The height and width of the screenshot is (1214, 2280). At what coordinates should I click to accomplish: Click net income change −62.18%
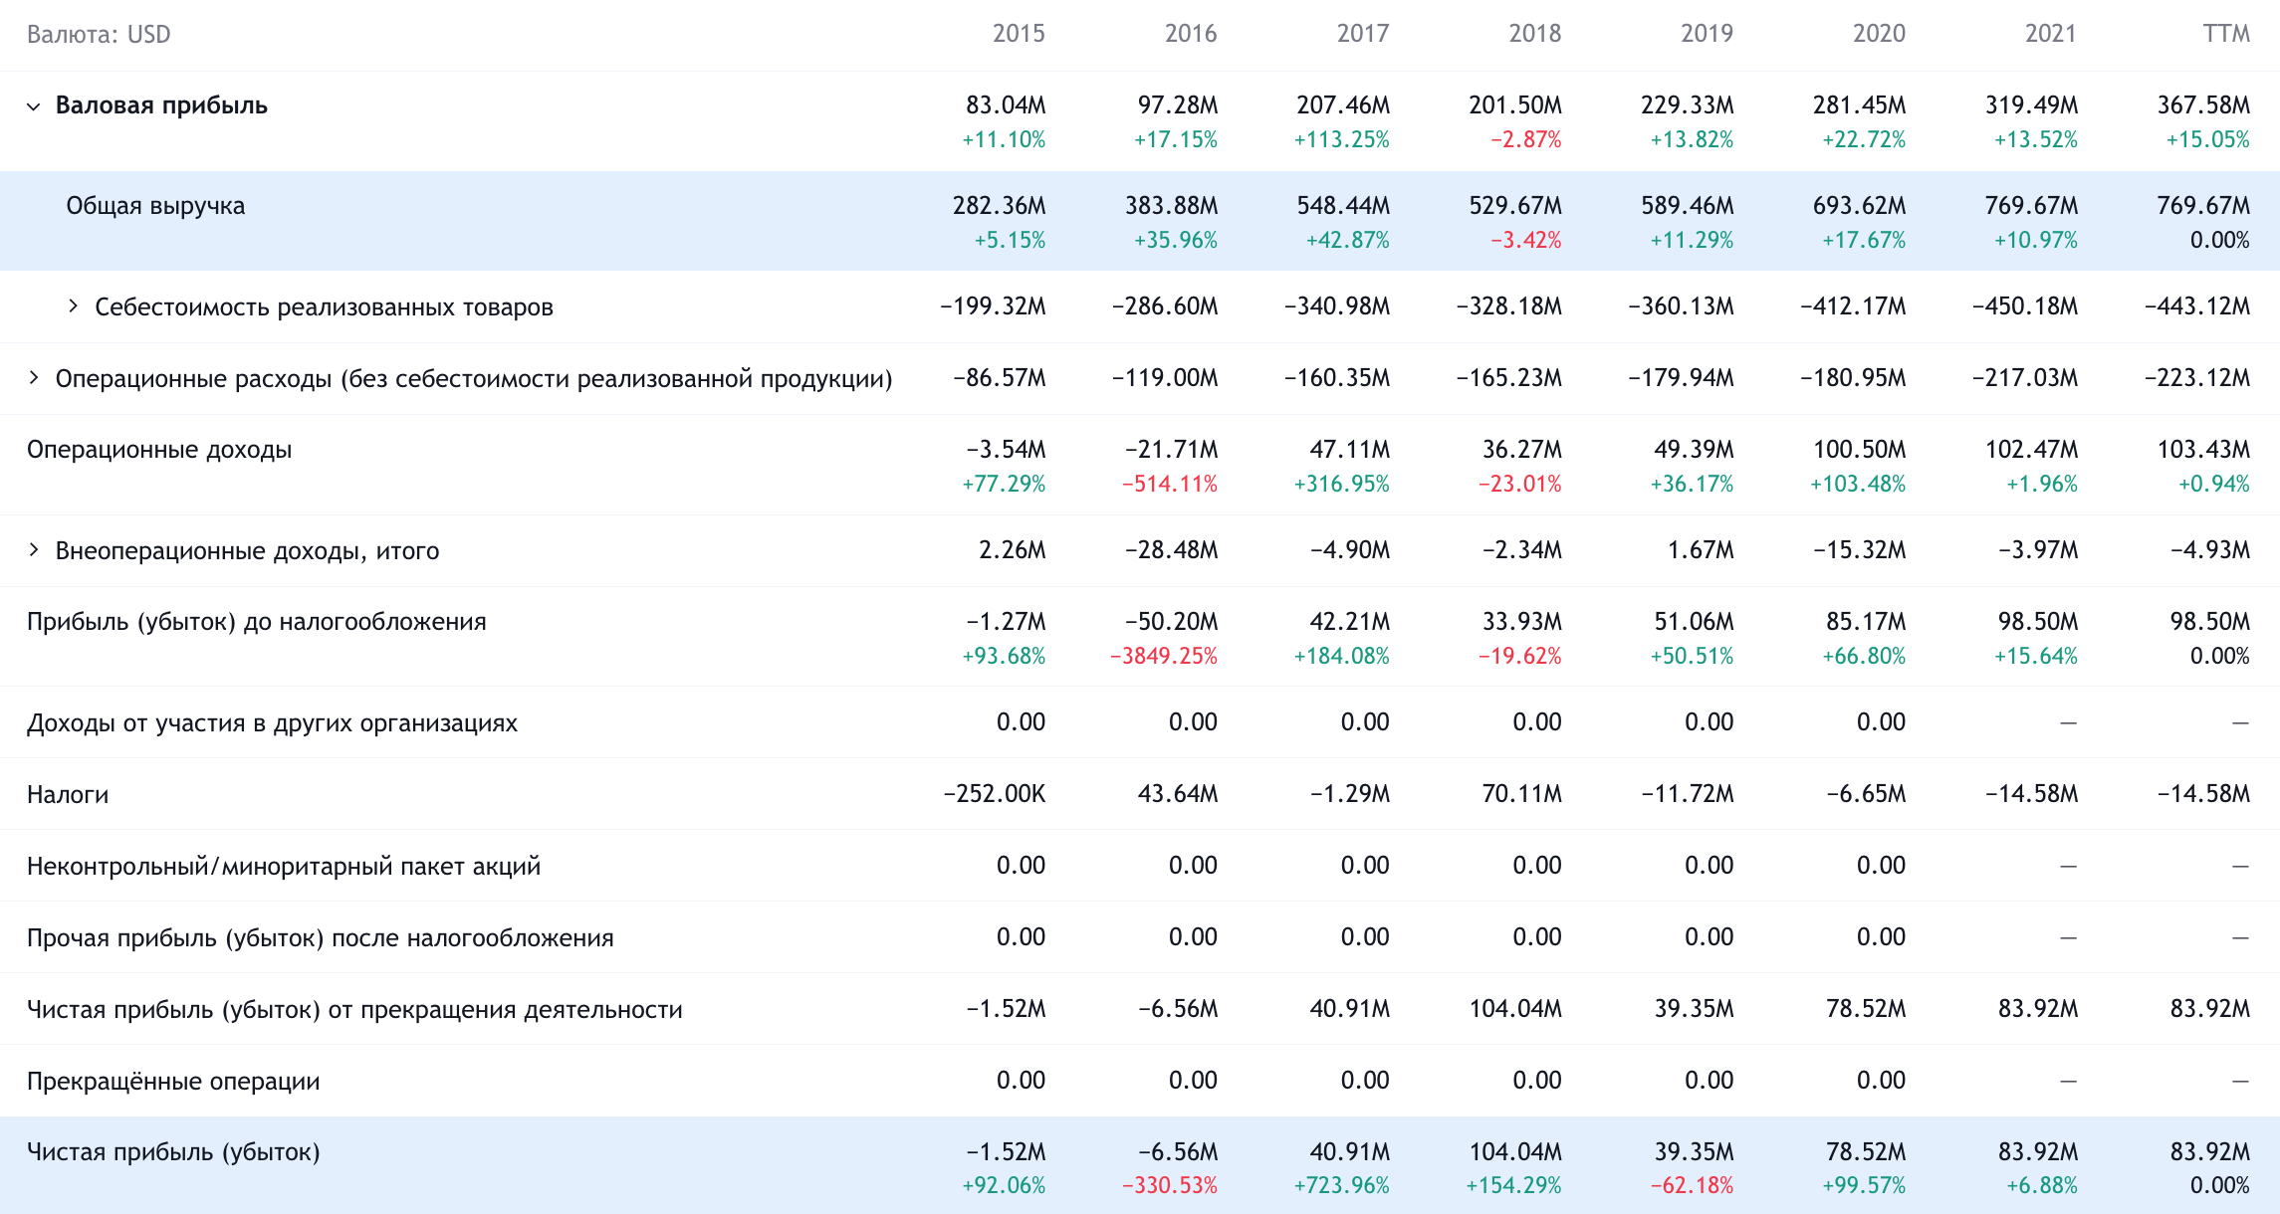click(x=1693, y=1186)
